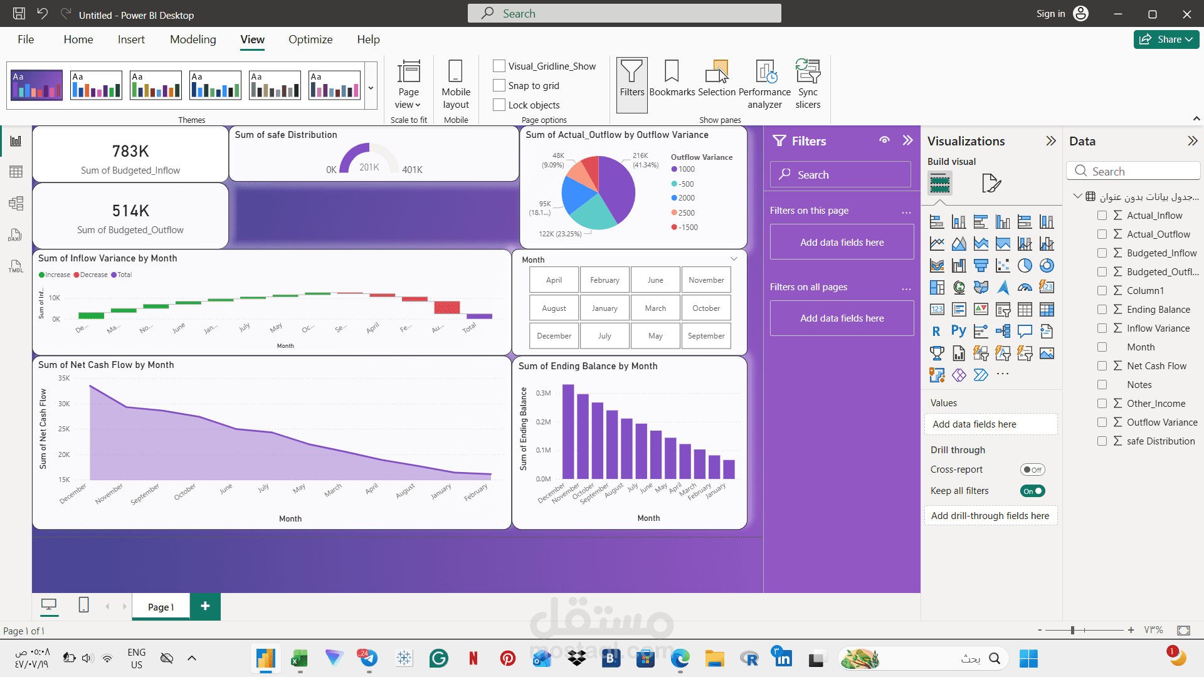Image resolution: width=1204 pixels, height=677 pixels.
Task: Select Stacked bar chart visual icon
Action: 937,222
